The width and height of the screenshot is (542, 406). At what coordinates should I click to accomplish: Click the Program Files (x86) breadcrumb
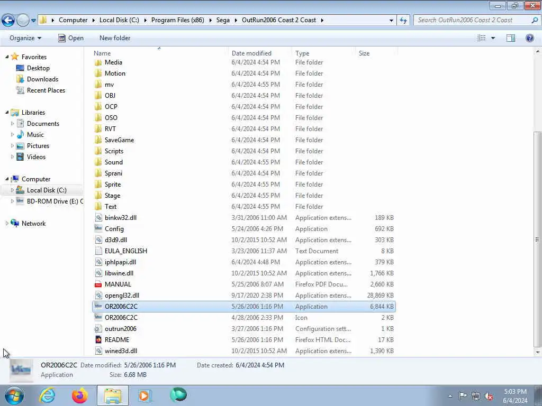click(x=178, y=20)
